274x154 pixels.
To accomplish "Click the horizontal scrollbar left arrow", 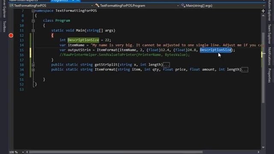I will 27,152.
